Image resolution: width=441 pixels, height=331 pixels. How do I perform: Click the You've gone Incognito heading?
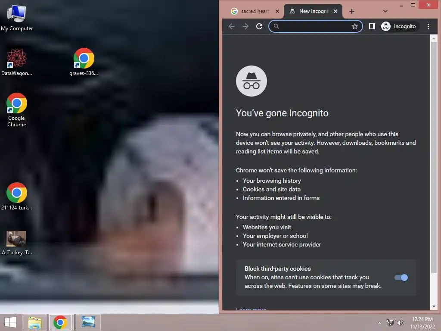click(x=282, y=113)
